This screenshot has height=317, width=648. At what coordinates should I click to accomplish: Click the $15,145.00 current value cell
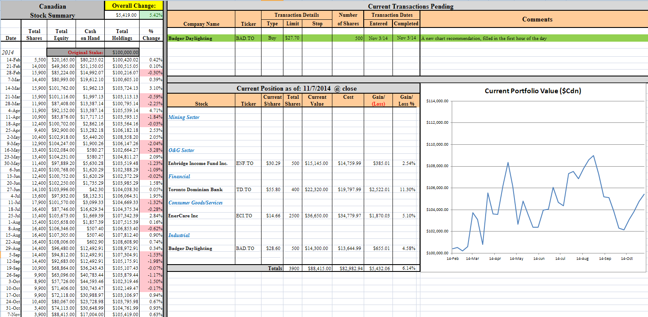coord(317,163)
